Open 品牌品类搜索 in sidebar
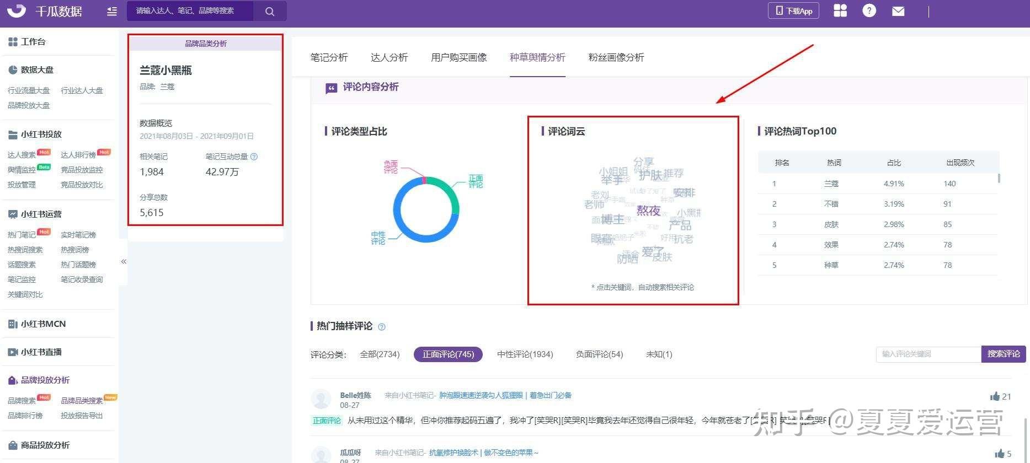Screen dimensions: 1030x463 point(82,401)
